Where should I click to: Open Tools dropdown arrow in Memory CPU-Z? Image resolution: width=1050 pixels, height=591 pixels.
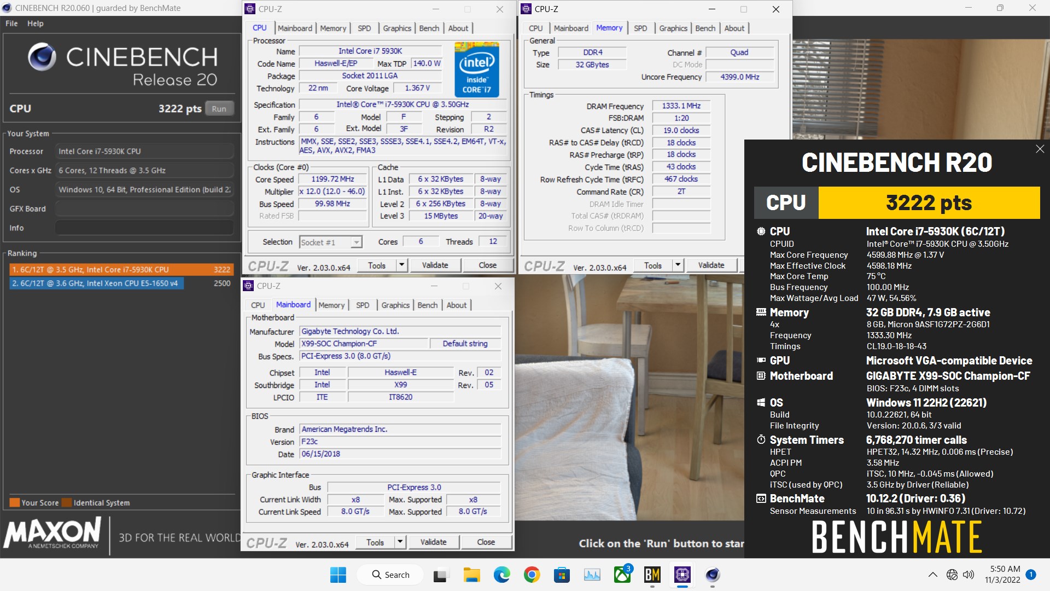tap(678, 265)
